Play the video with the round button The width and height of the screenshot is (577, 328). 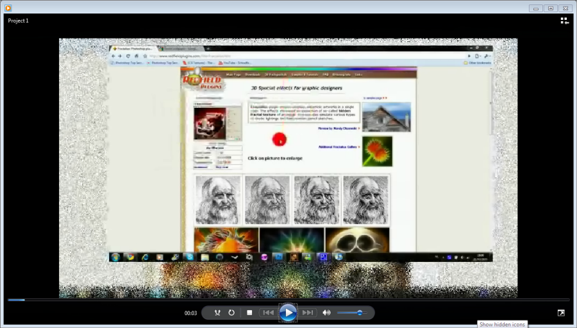pos(288,313)
